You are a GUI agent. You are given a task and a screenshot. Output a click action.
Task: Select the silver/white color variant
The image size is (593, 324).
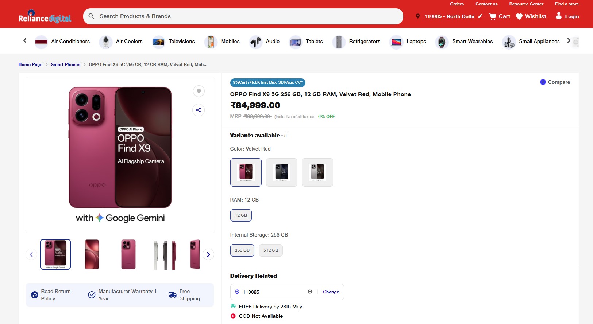pos(317,172)
